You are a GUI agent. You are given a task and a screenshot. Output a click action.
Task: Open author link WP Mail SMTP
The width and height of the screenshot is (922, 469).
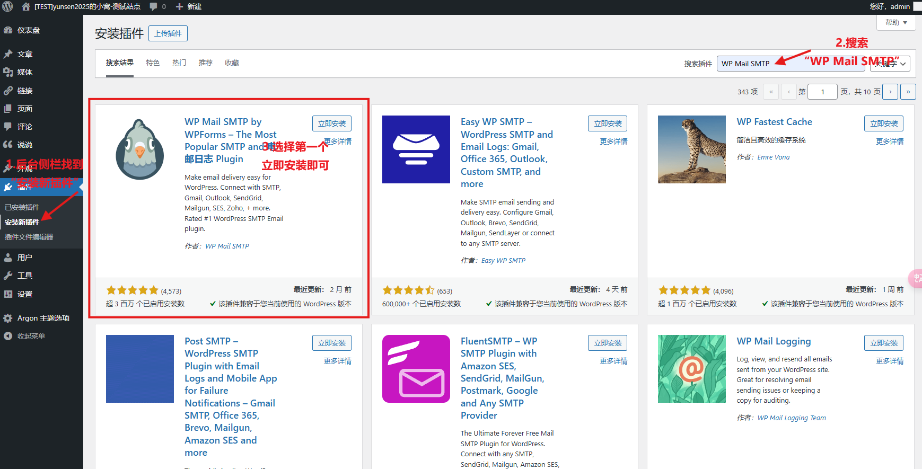[x=227, y=246]
